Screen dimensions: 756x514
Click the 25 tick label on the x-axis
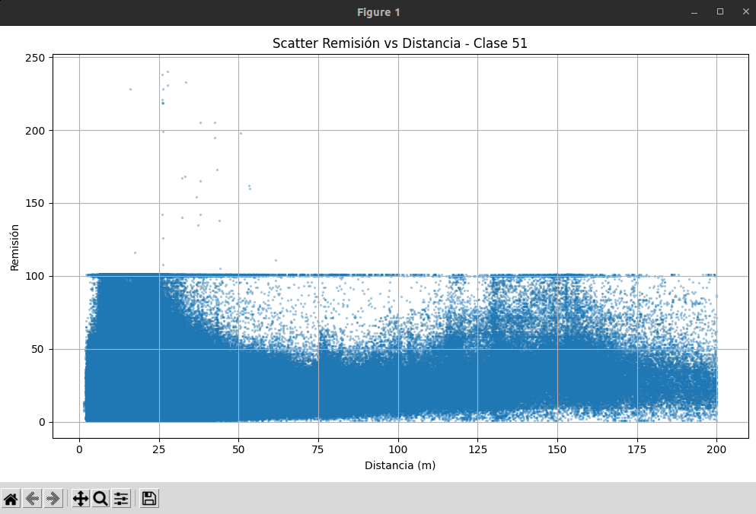[x=158, y=449]
